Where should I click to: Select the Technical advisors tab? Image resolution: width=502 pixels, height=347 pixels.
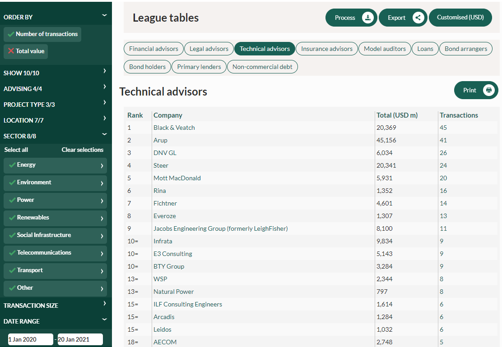click(x=265, y=49)
